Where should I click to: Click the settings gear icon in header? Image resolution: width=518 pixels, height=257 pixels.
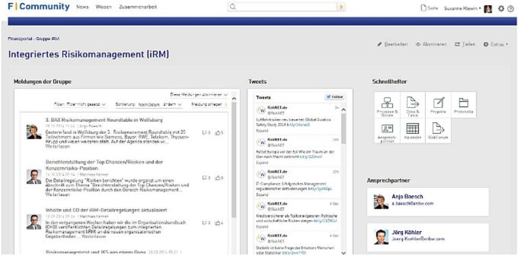(501, 9)
